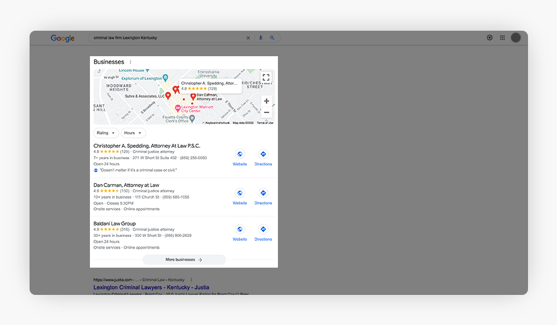The width and height of the screenshot is (557, 325).
Task: Clear the search box text
Action: (x=248, y=38)
